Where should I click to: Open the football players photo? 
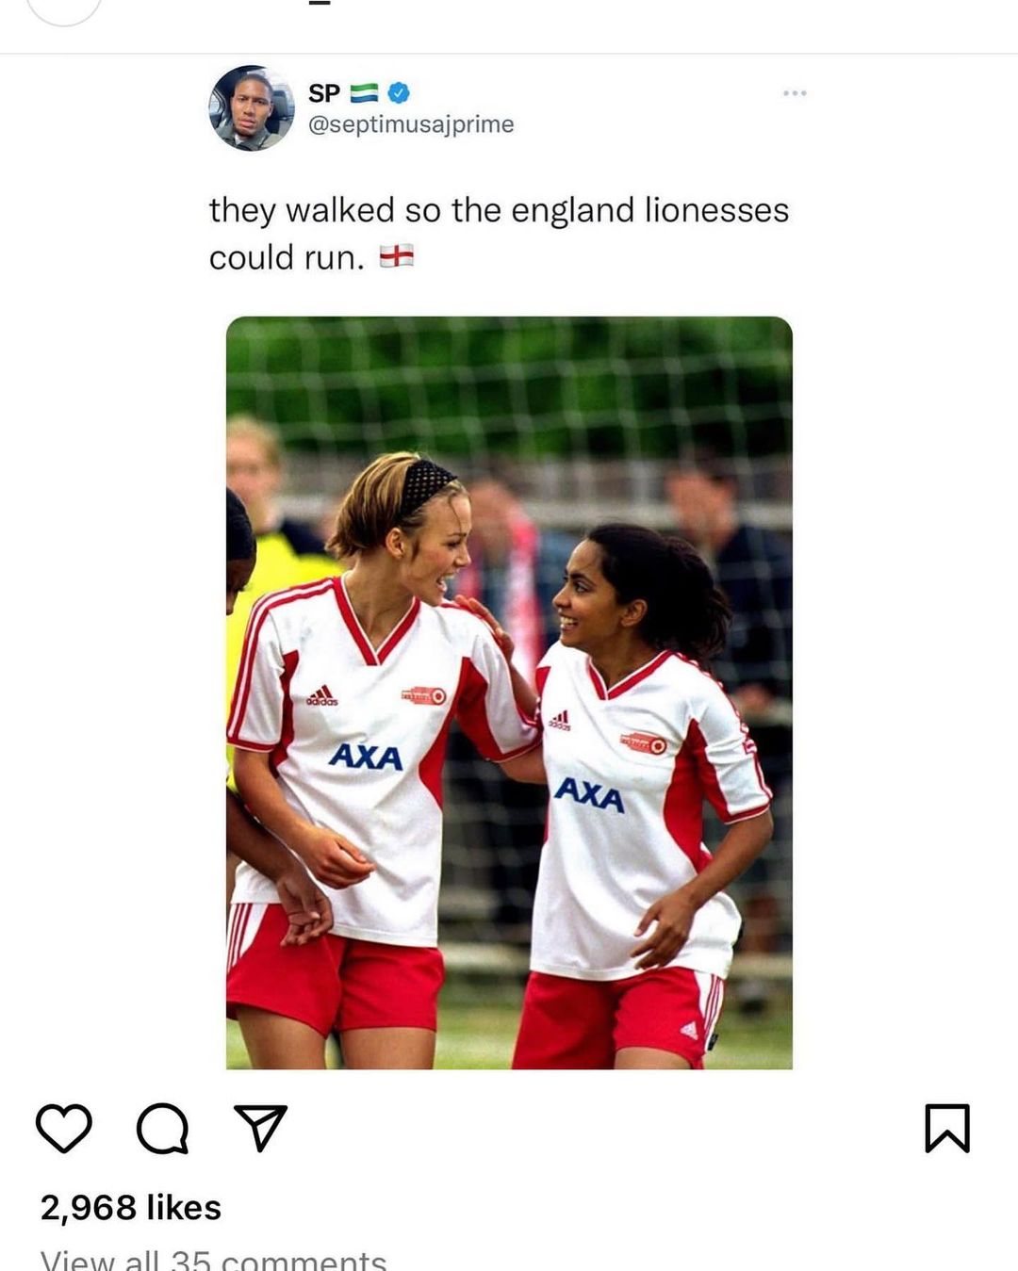click(509, 693)
